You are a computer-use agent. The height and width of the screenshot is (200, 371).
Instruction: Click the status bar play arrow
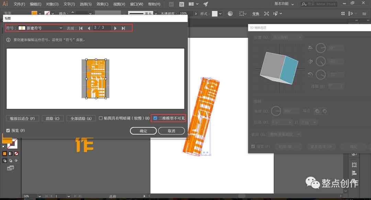pyautogui.click(x=144, y=196)
